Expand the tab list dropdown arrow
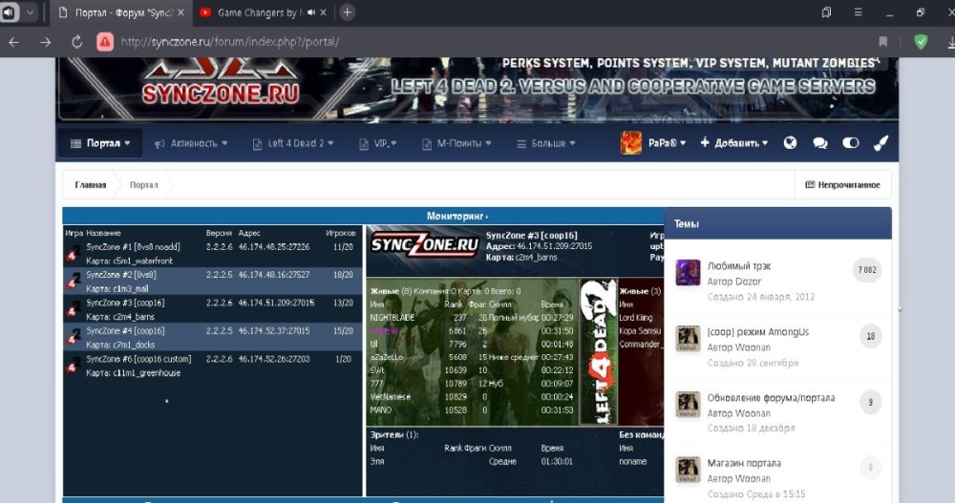The height and width of the screenshot is (503, 955). (x=30, y=12)
